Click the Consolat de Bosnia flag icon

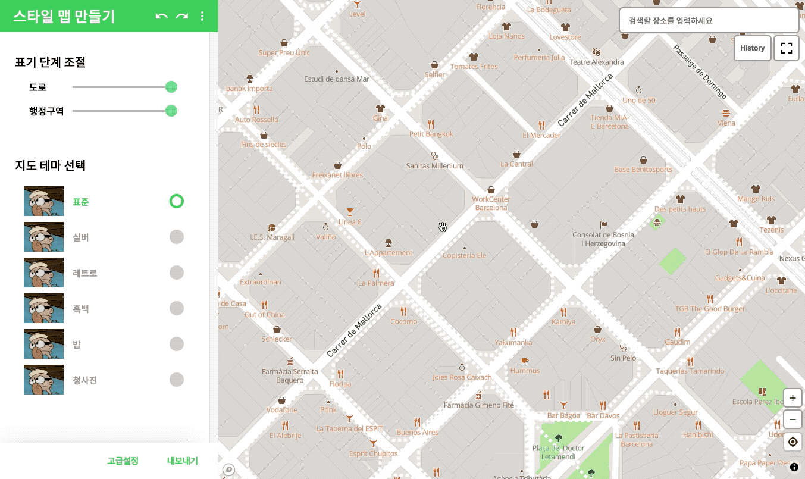tap(603, 225)
